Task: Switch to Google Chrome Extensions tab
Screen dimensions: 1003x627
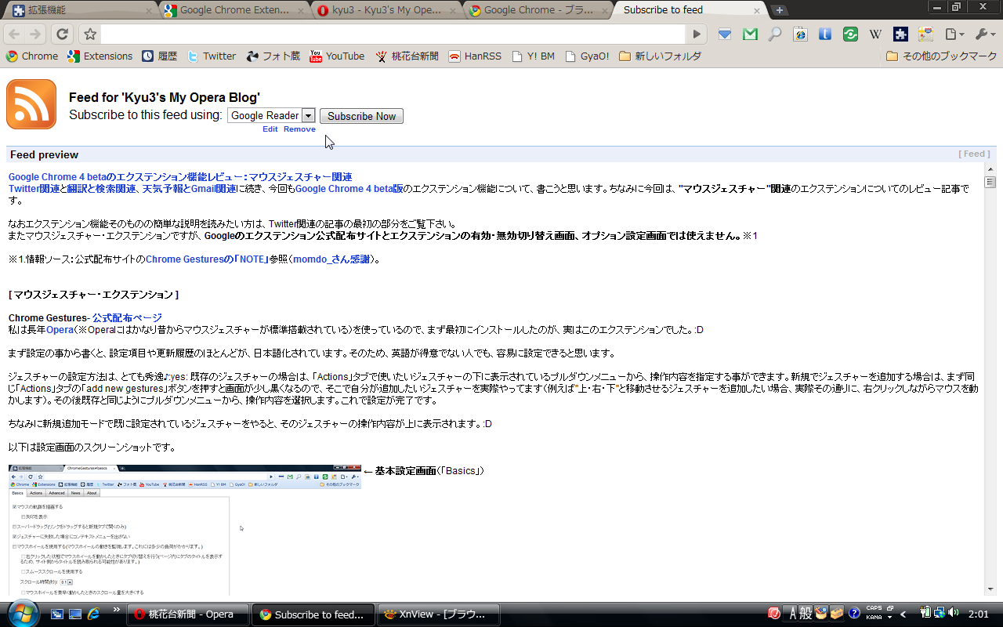Action: tap(234, 10)
